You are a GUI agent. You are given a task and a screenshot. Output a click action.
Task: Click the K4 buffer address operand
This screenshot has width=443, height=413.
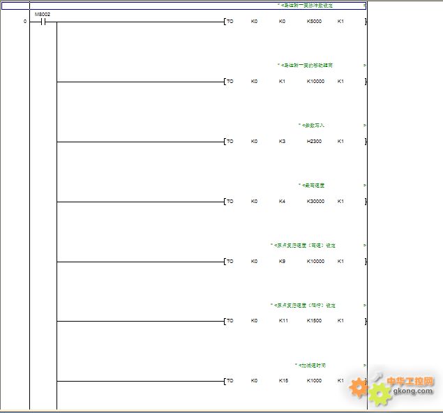pyautogui.click(x=282, y=202)
